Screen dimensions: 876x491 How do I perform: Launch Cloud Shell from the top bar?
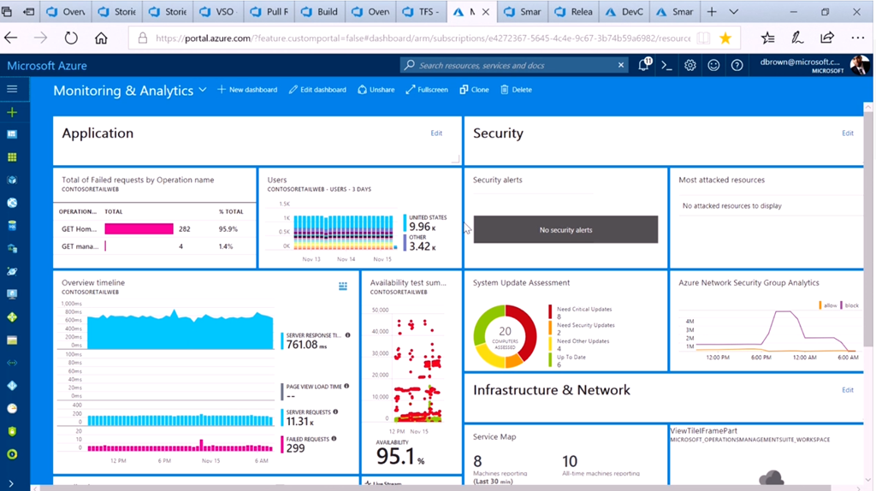666,65
